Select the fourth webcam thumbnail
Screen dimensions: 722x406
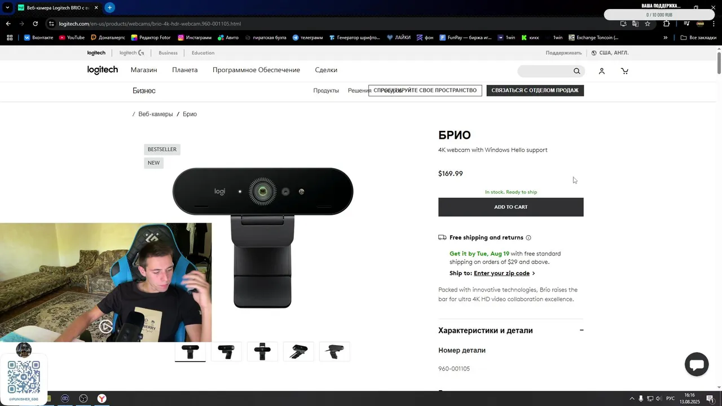(298, 352)
